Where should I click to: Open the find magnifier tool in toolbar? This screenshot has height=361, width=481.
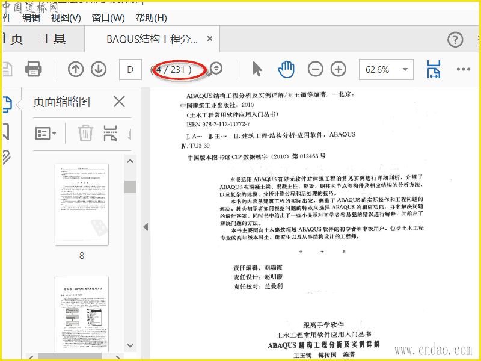coord(215,69)
